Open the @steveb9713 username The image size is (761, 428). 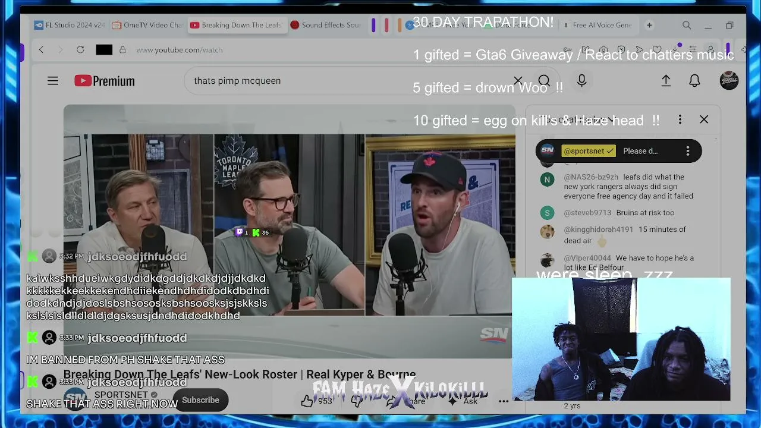pyautogui.click(x=587, y=213)
